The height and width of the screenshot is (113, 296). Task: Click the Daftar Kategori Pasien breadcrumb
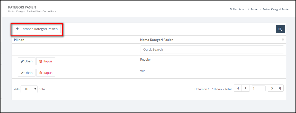(276, 10)
